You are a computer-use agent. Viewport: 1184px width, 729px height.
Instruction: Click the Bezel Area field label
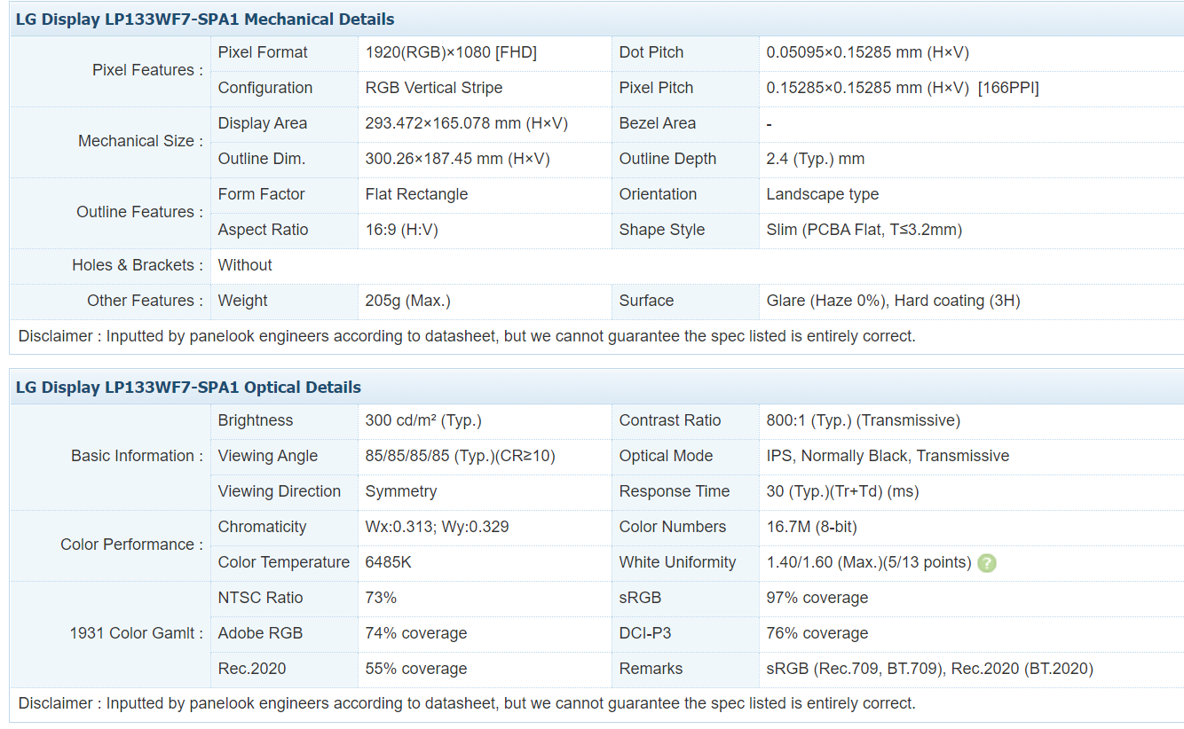point(657,123)
